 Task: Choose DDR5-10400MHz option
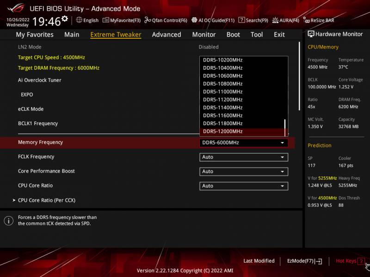[242, 68]
